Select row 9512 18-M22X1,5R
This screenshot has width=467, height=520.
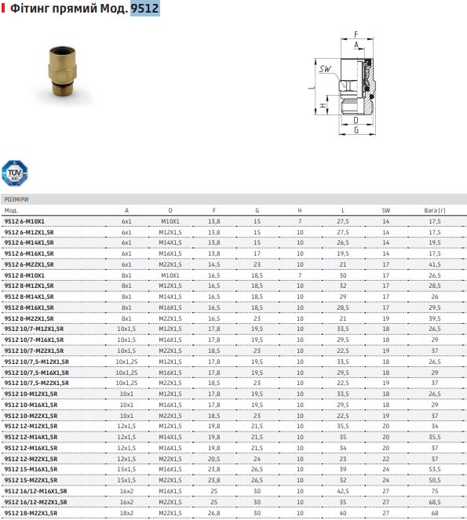(x=234, y=513)
